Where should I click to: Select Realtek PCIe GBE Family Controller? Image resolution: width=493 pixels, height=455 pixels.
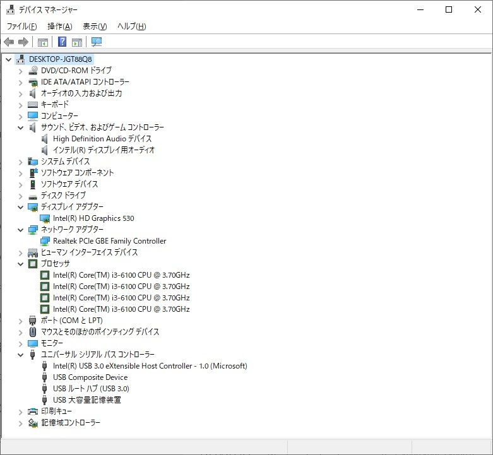(109, 241)
